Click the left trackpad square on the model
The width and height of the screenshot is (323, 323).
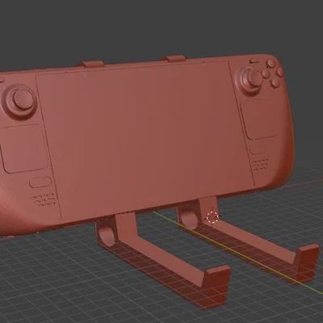tap(23, 149)
